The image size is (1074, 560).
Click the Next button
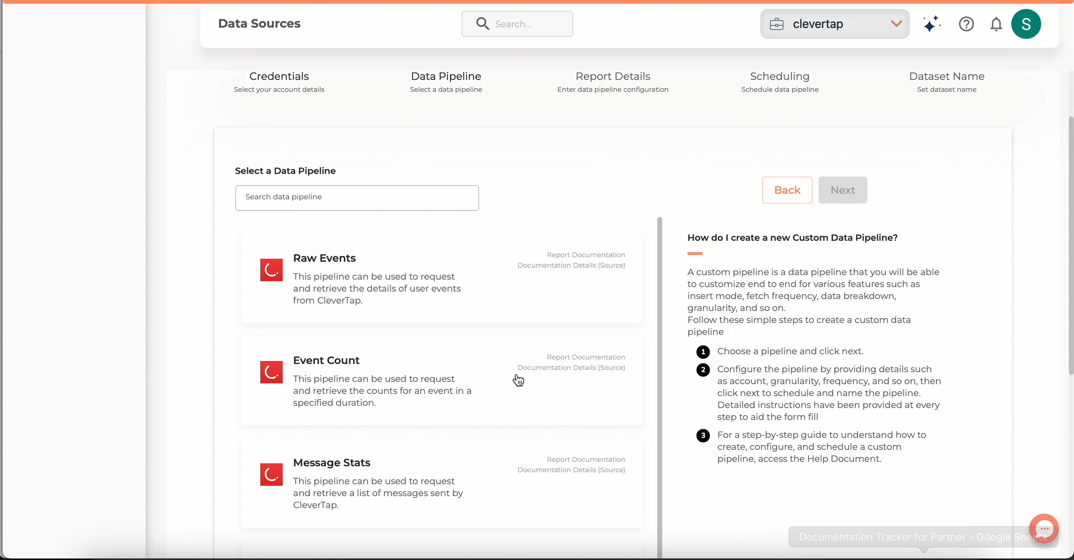click(842, 190)
